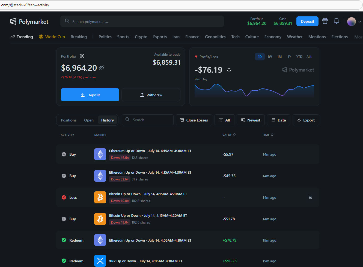The height and width of the screenshot is (267, 363).
Task: Click Bitcoin icon in the -$51.78 Buy row
Action: click(x=100, y=219)
